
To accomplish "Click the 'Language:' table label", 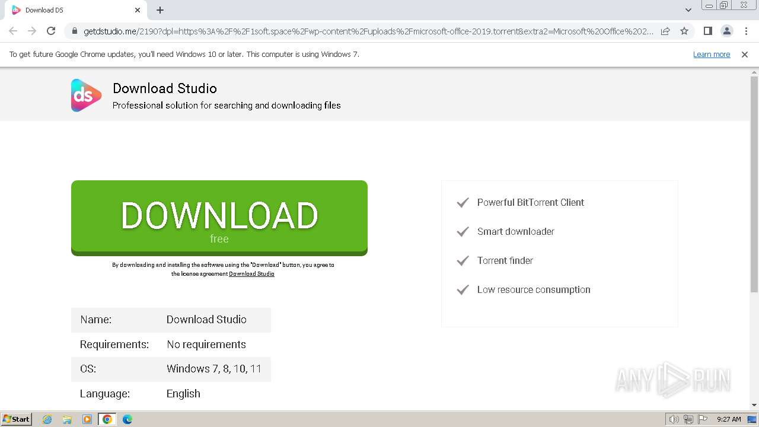I will [105, 394].
